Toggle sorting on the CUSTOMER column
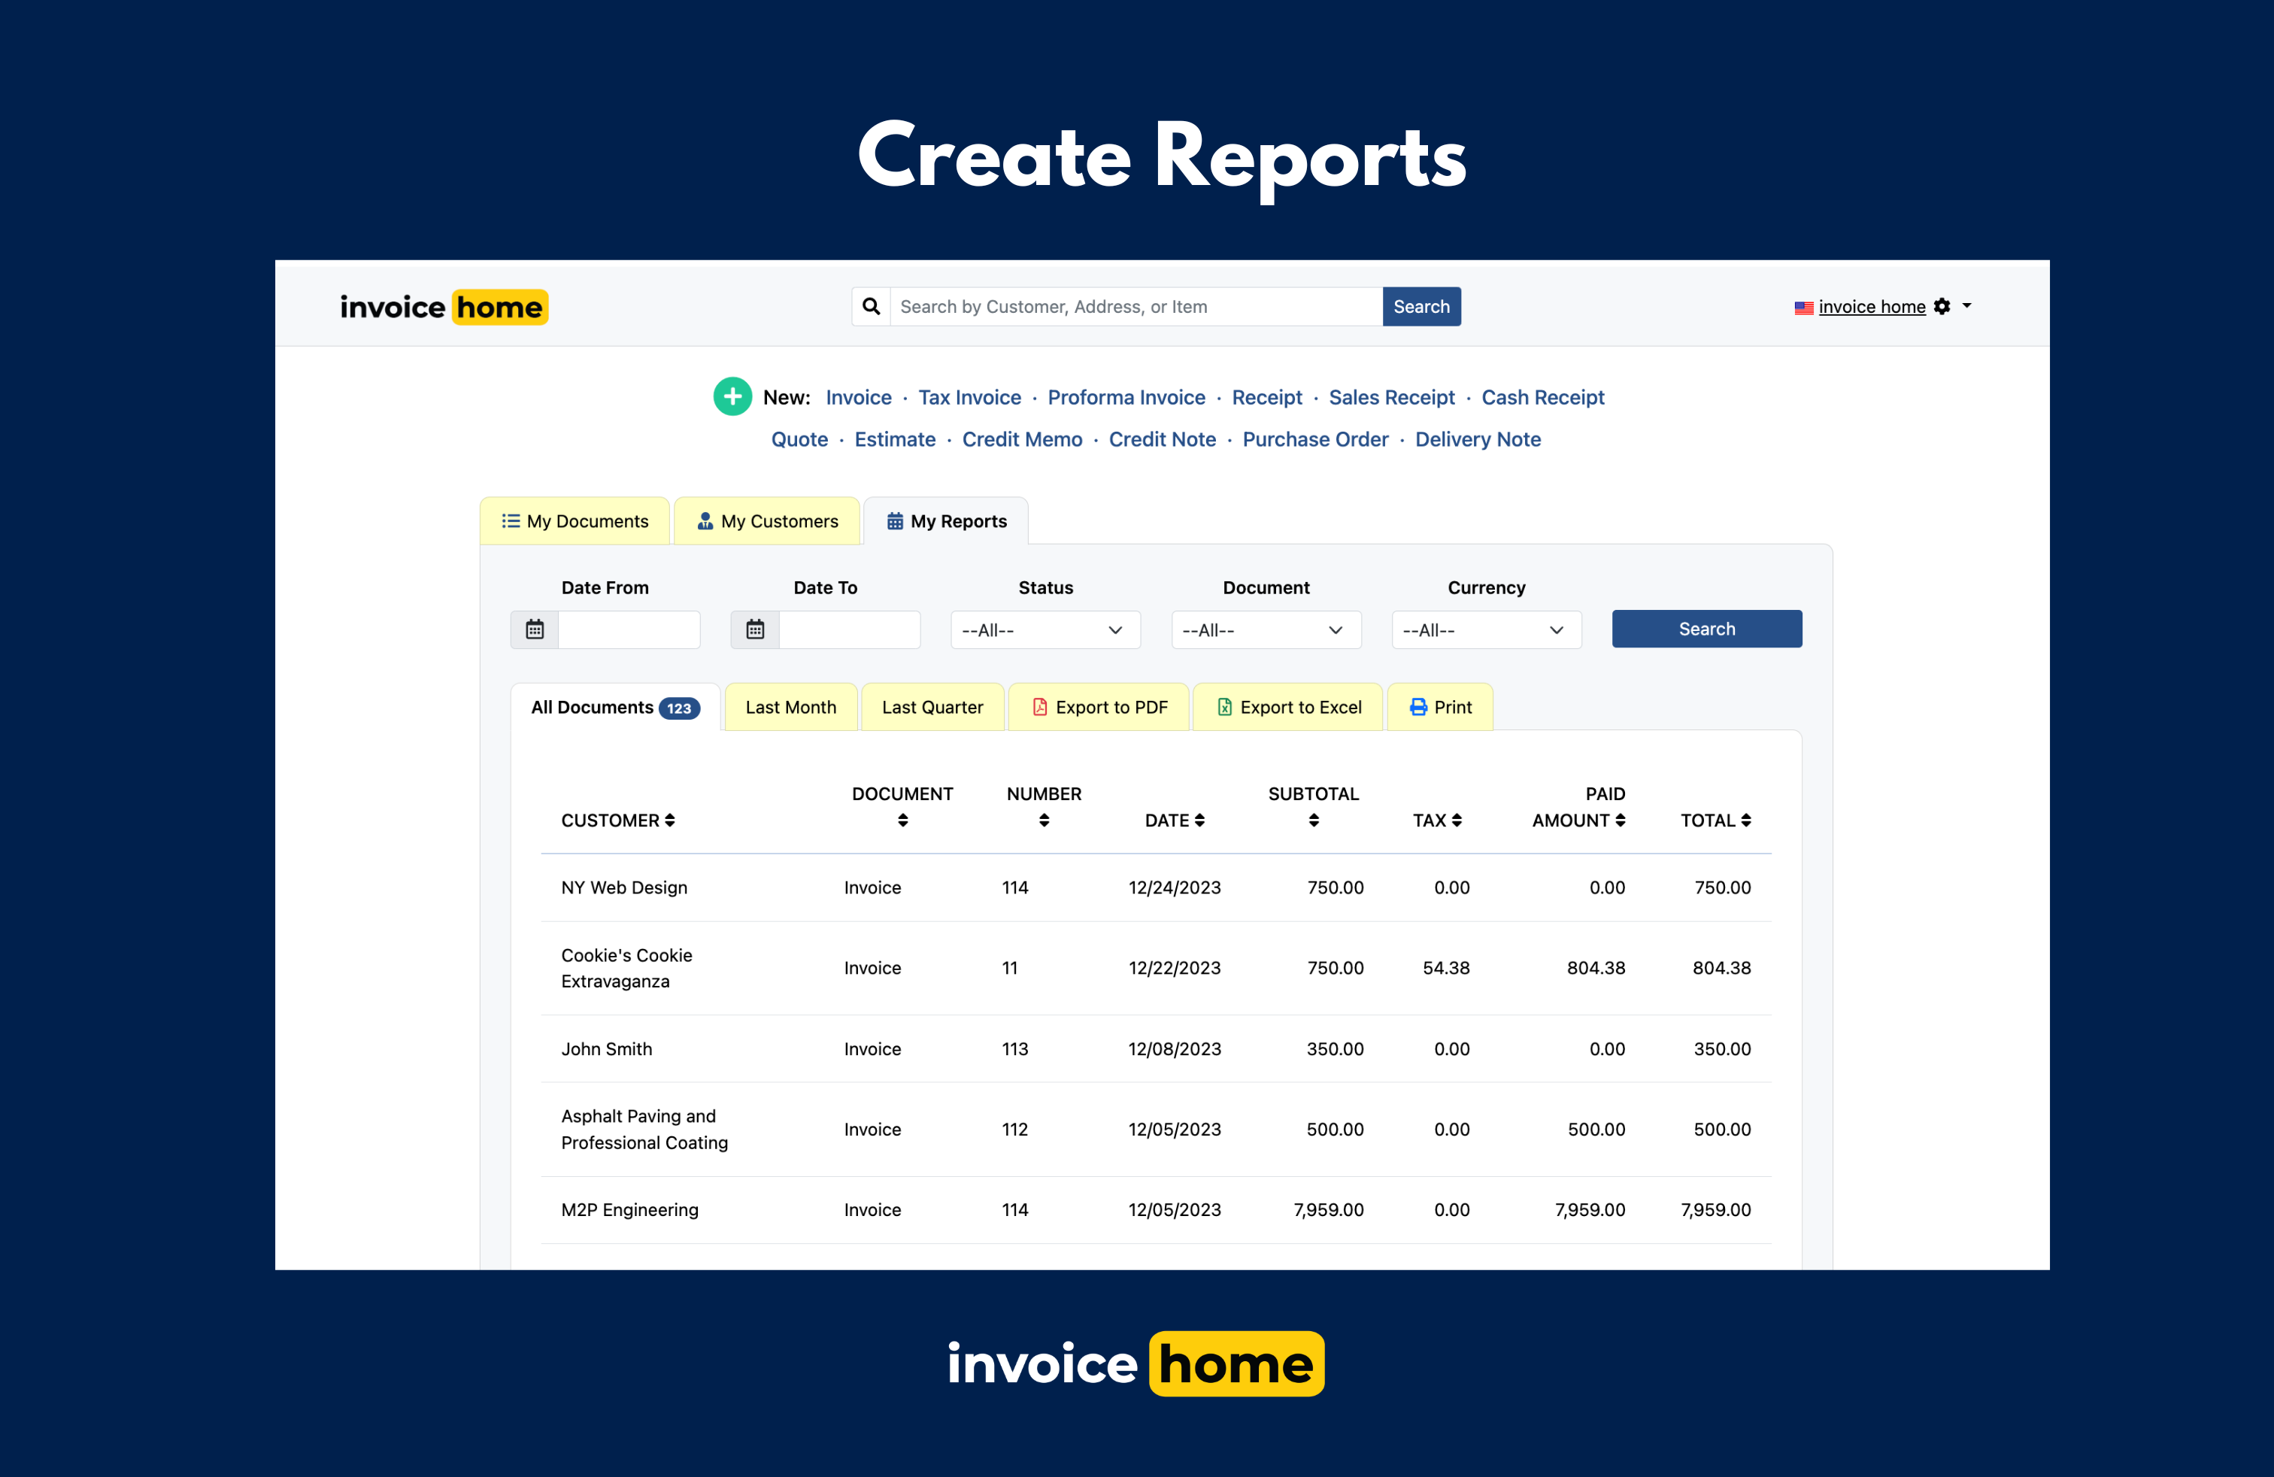Image resolution: width=2274 pixels, height=1477 pixels. (670, 820)
